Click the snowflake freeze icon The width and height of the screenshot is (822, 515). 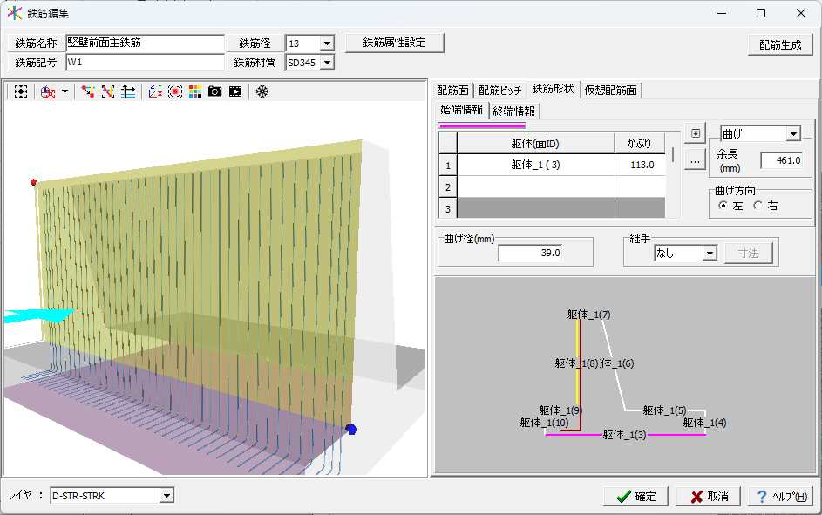click(x=262, y=91)
